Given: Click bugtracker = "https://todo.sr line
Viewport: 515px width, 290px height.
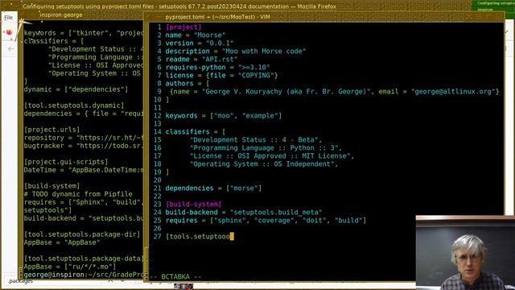Looking at the screenshot, I should (84, 146).
